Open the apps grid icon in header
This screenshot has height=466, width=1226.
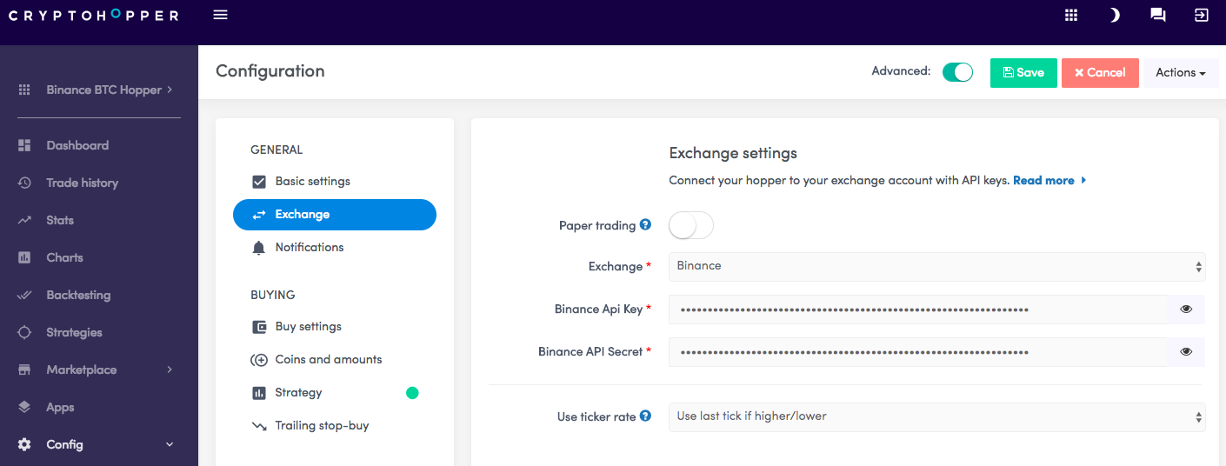[x=1071, y=15]
